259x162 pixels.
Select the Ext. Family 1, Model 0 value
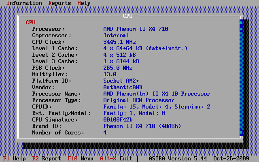point(134,113)
